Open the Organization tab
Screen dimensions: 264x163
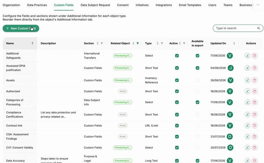click(x=11, y=5)
